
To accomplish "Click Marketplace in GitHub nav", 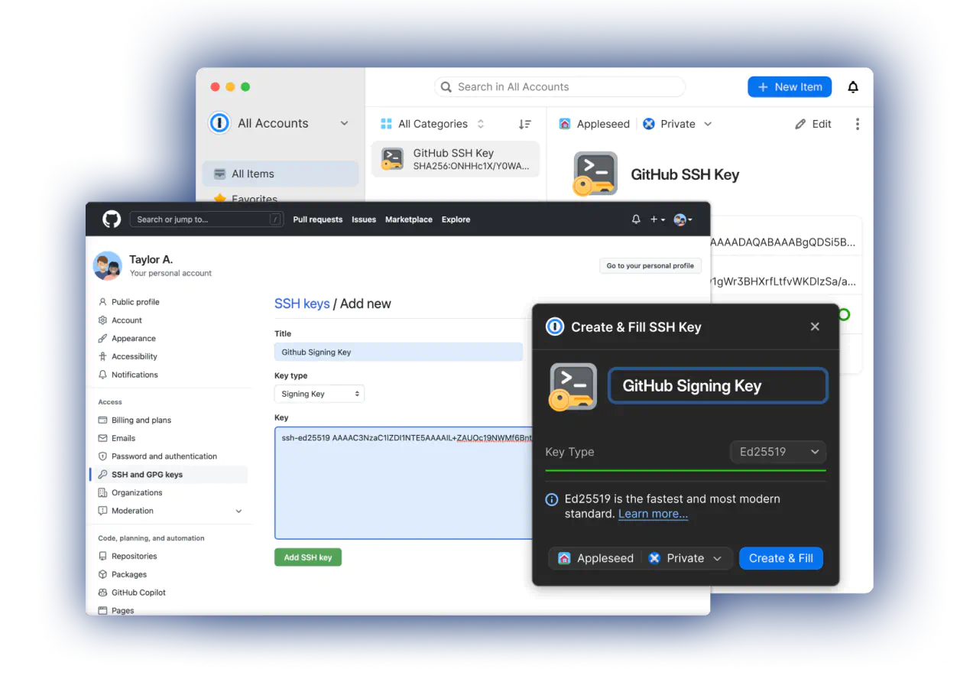I will click(x=409, y=219).
